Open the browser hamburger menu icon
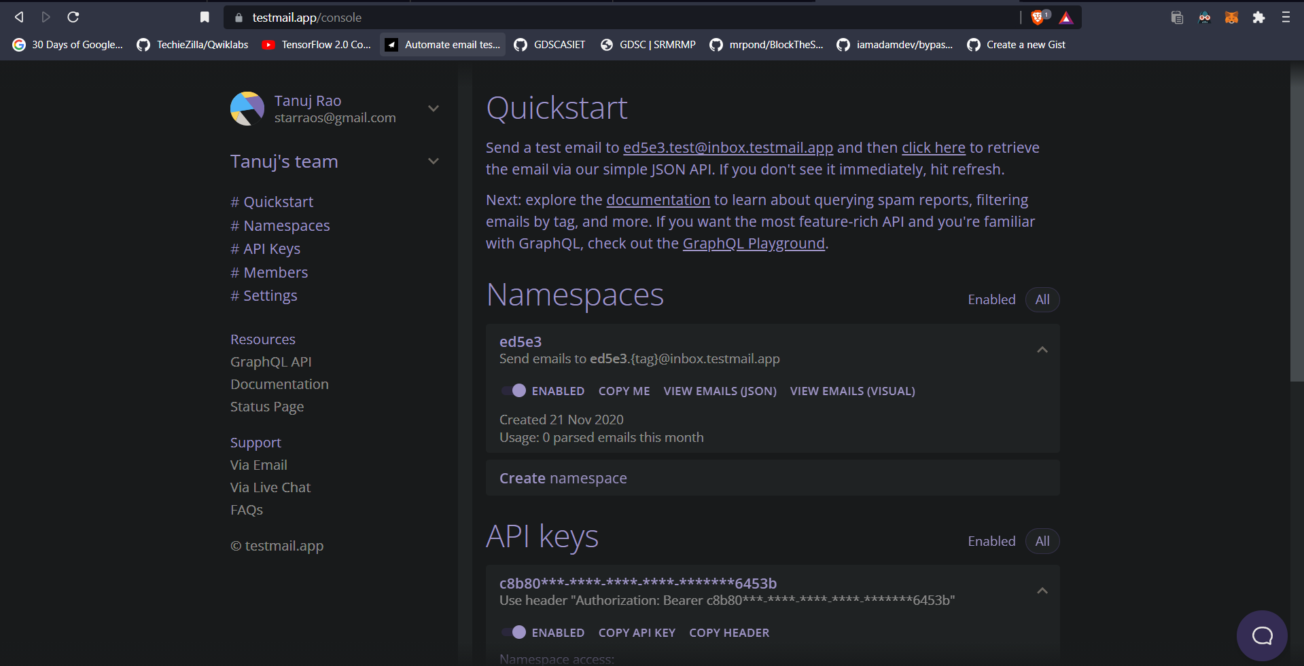This screenshot has height=666, width=1304. 1286,18
